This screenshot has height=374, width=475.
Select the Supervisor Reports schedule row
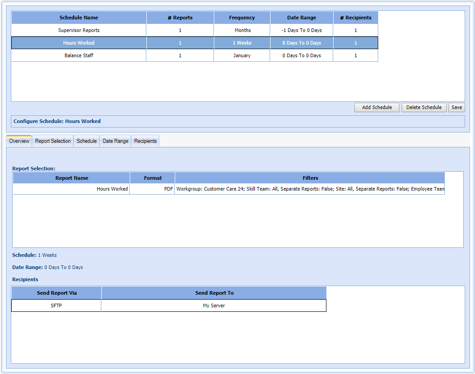(x=79, y=31)
